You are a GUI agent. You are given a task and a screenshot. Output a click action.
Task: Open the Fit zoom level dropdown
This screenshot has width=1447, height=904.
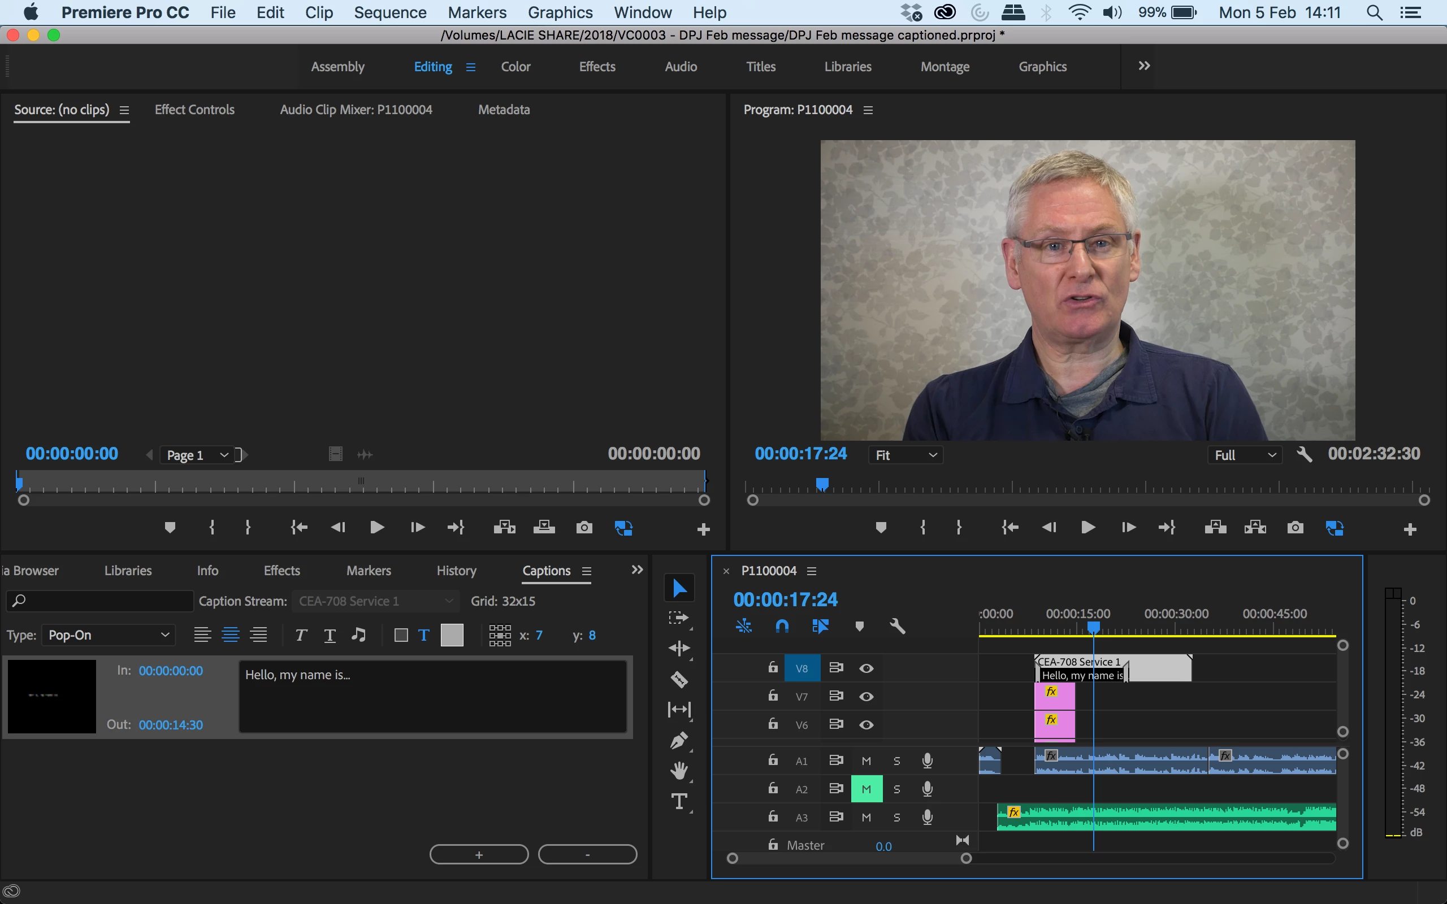pos(906,455)
